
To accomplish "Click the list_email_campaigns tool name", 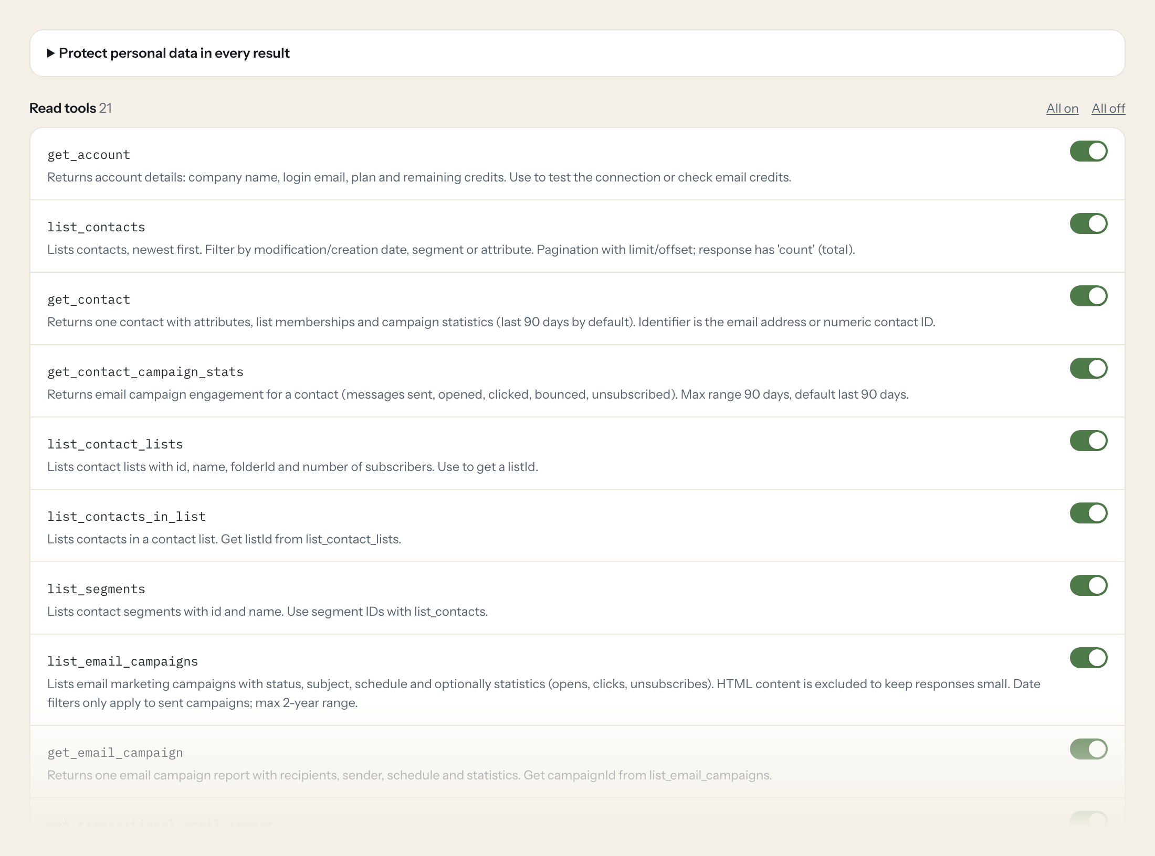I will click(x=123, y=661).
